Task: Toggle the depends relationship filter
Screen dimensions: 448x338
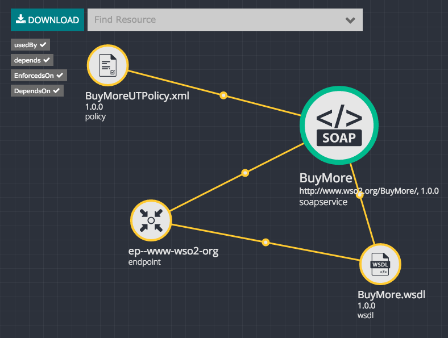Action: 32,60
